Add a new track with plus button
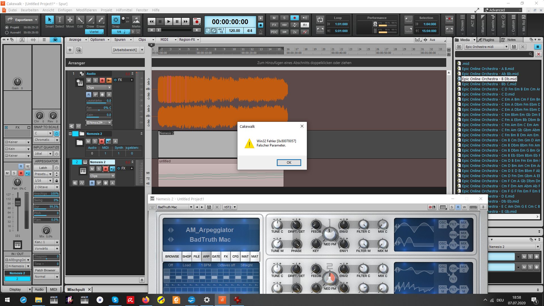This screenshot has height=306, width=544. pyautogui.click(x=70, y=50)
